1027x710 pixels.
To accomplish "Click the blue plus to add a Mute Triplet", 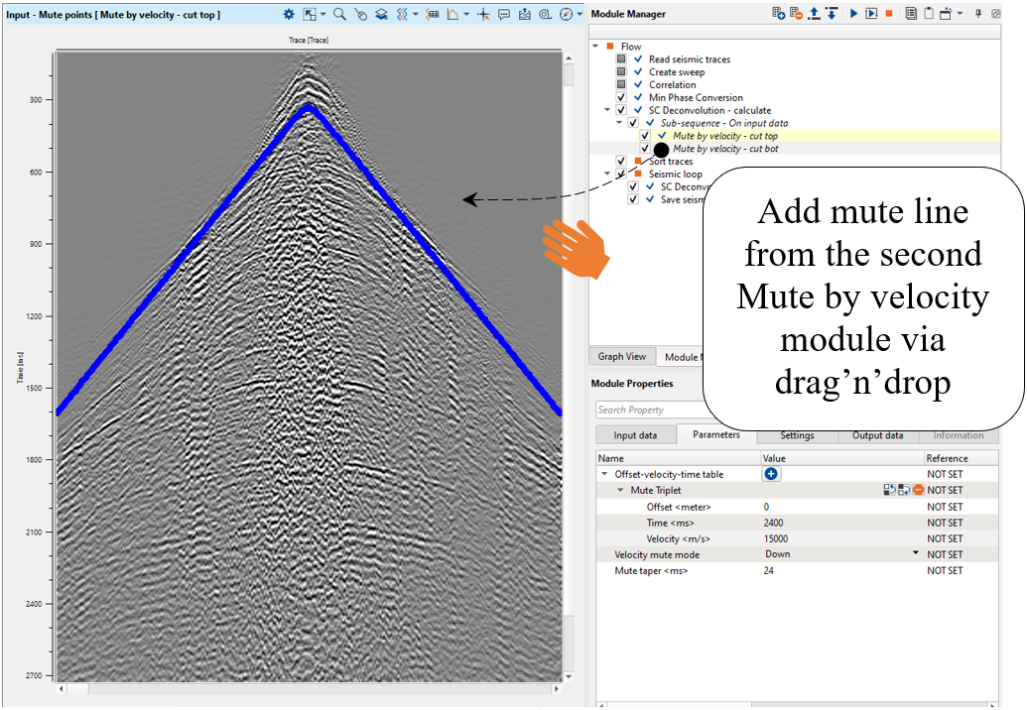I will click(x=771, y=474).
